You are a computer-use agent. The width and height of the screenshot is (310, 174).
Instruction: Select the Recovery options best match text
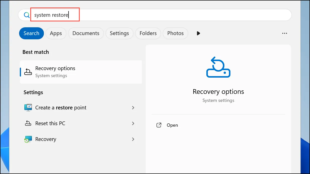pyautogui.click(x=55, y=68)
